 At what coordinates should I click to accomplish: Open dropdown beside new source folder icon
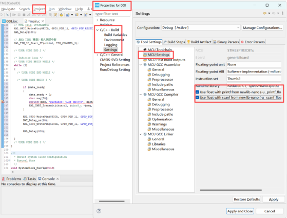[x=81, y=15]
